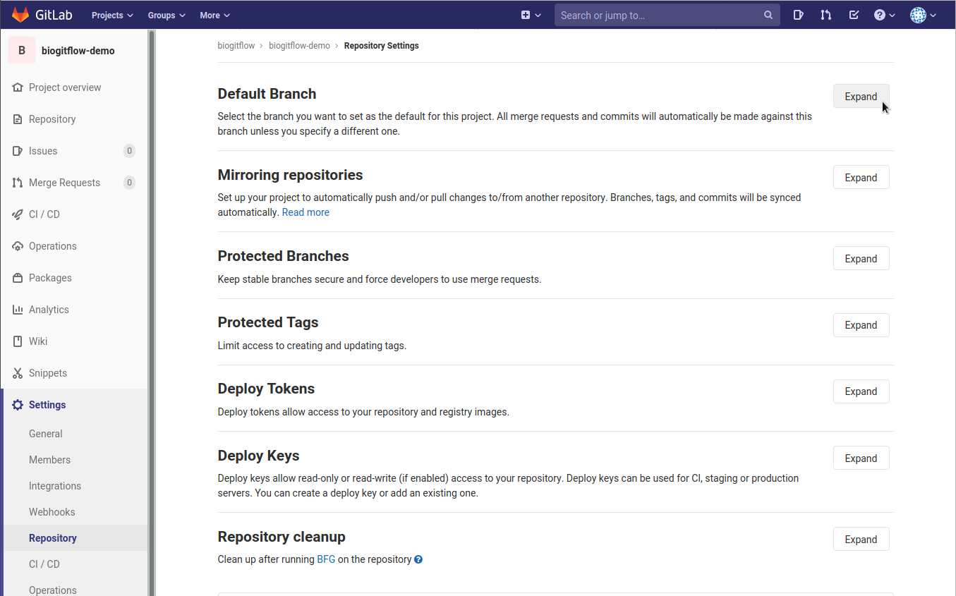Click the Merge Requests sidebar icon
This screenshot has height=596, width=956.
[18, 183]
